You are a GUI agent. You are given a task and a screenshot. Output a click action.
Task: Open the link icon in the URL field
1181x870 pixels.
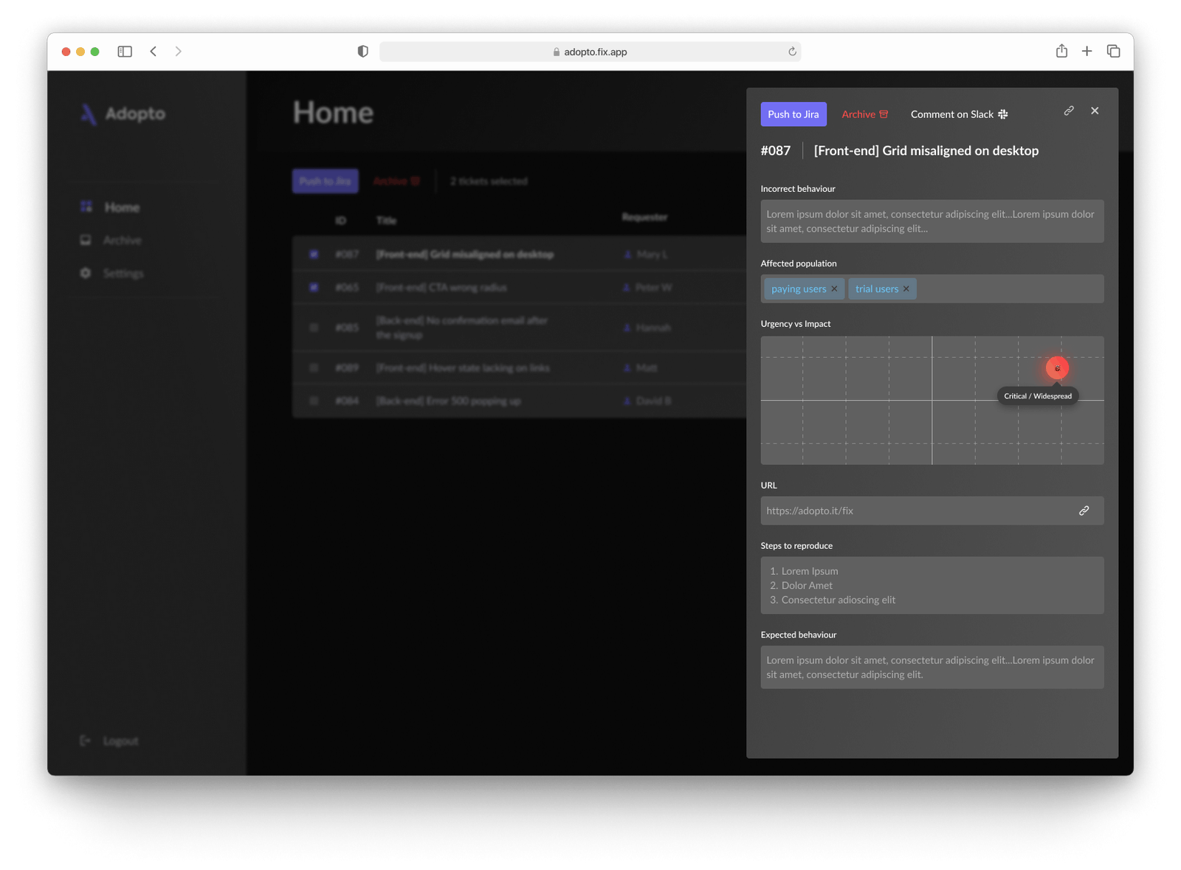(1084, 511)
